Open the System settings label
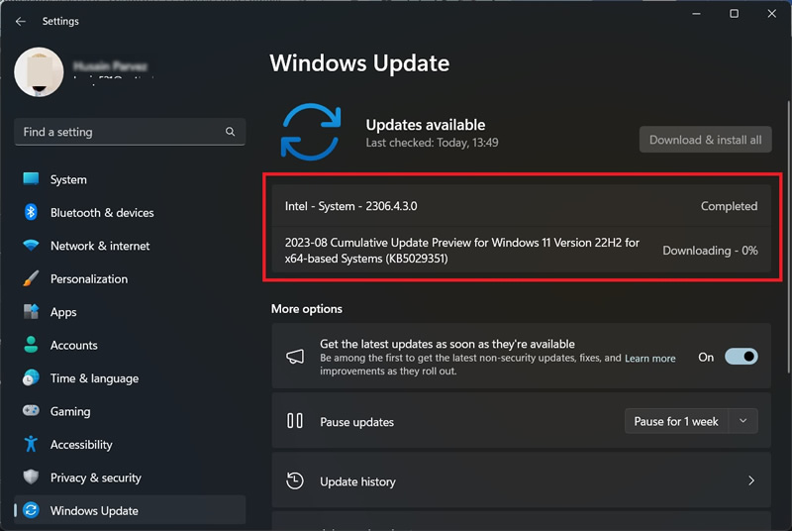792x531 pixels. tap(68, 179)
